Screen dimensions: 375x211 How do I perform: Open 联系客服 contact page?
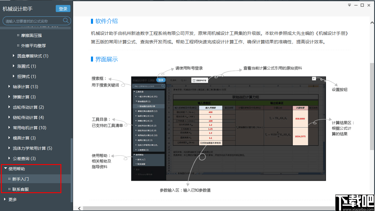click(x=21, y=189)
